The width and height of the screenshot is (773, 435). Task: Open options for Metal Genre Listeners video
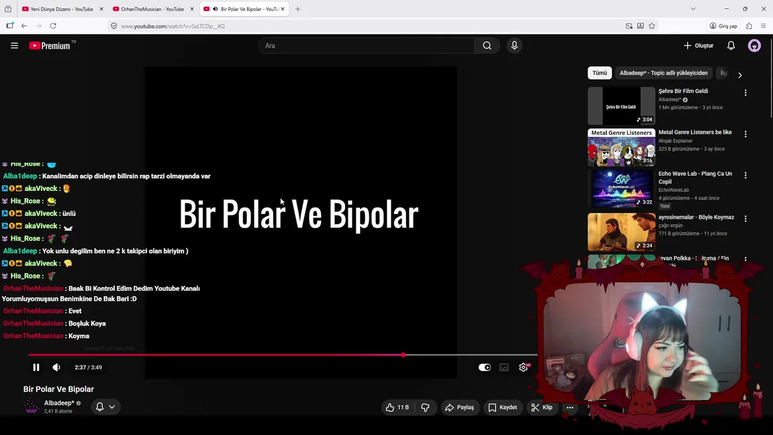[745, 134]
